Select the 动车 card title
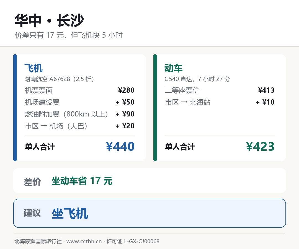Image resolution: width=299 pixels, height=249 pixels. (x=174, y=68)
